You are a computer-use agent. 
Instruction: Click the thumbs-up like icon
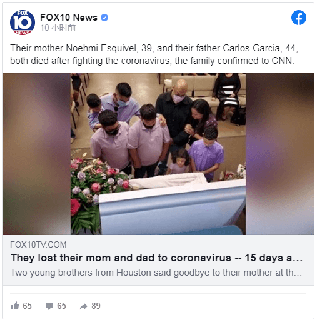pyautogui.click(x=15, y=306)
